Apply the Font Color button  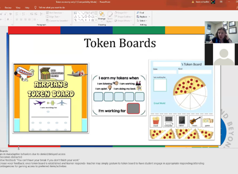(x=8, y=19)
